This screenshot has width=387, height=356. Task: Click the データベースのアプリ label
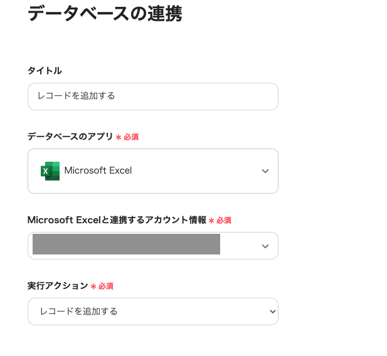(70, 137)
